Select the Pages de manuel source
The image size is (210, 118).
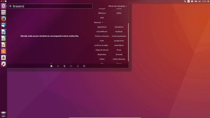click(x=102, y=50)
